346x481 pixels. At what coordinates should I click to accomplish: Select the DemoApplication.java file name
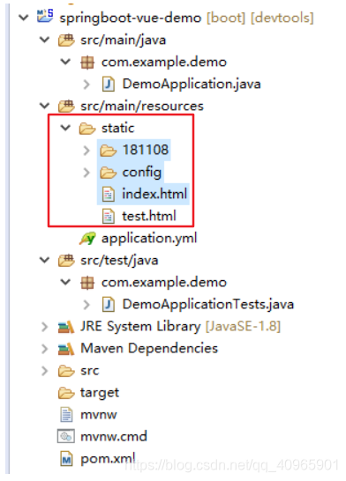point(192,84)
